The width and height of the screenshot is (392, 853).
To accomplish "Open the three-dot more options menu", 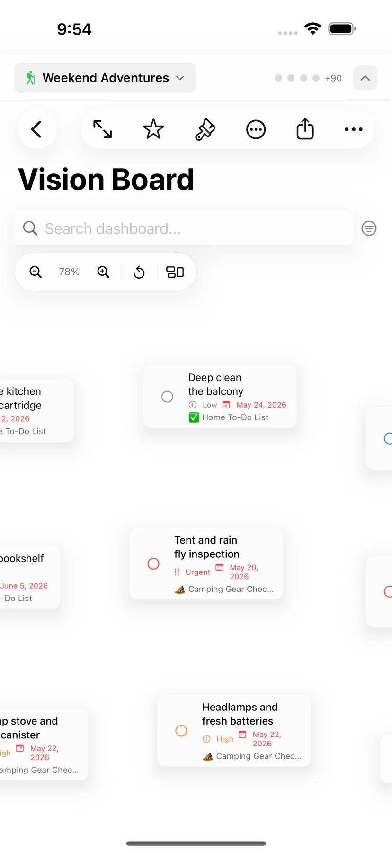I will (354, 129).
